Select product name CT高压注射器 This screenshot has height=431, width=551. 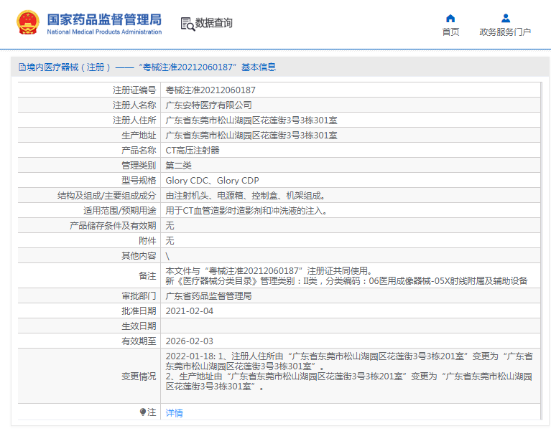[x=193, y=151]
